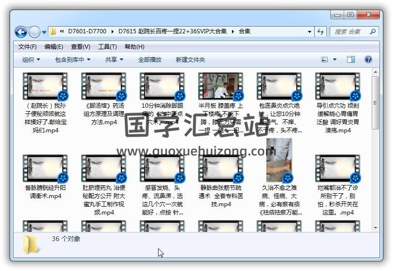
Task: Select video （赵院长）我孙子便秘顽咳
Action: pyautogui.click(x=45, y=86)
